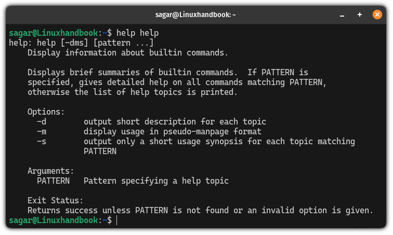Click 'Display information about builtin commands' line
This screenshot has height=235, width=393.
(128, 53)
